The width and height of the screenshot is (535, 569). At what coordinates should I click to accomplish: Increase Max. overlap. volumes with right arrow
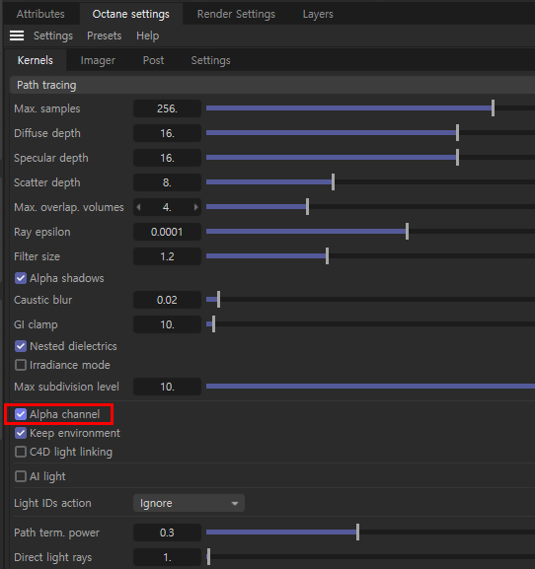[195, 207]
